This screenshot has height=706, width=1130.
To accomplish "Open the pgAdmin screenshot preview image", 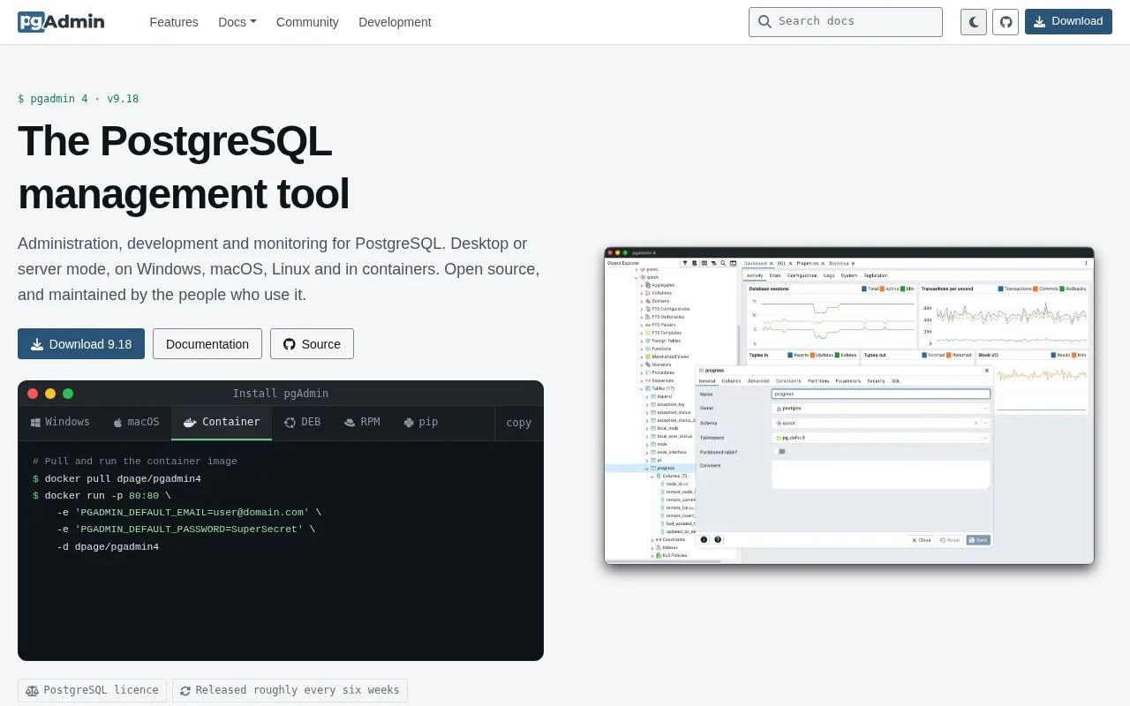I will [x=849, y=405].
